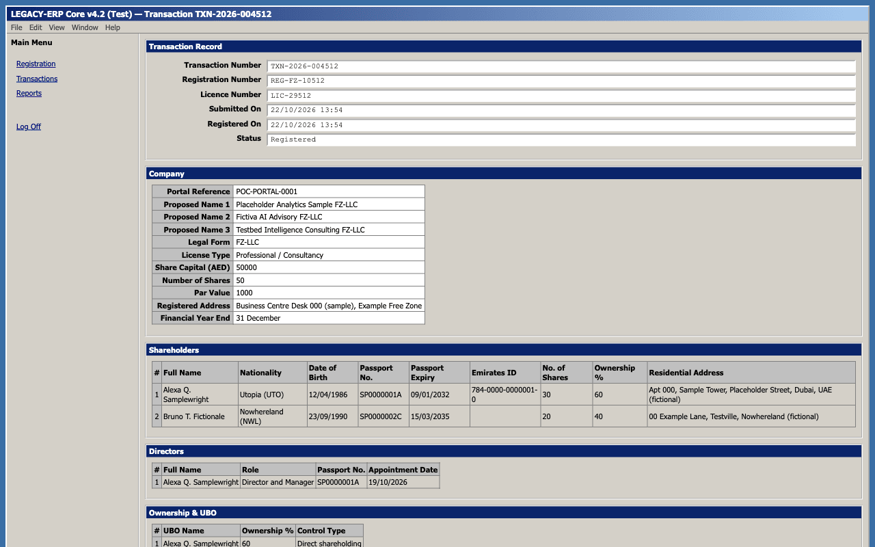Click the Emirates ID 784-0000-0000001-0 cell
Screen dimensions: 875x547
click(x=504, y=395)
